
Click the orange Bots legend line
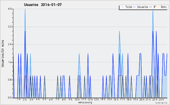coord(158,7)
